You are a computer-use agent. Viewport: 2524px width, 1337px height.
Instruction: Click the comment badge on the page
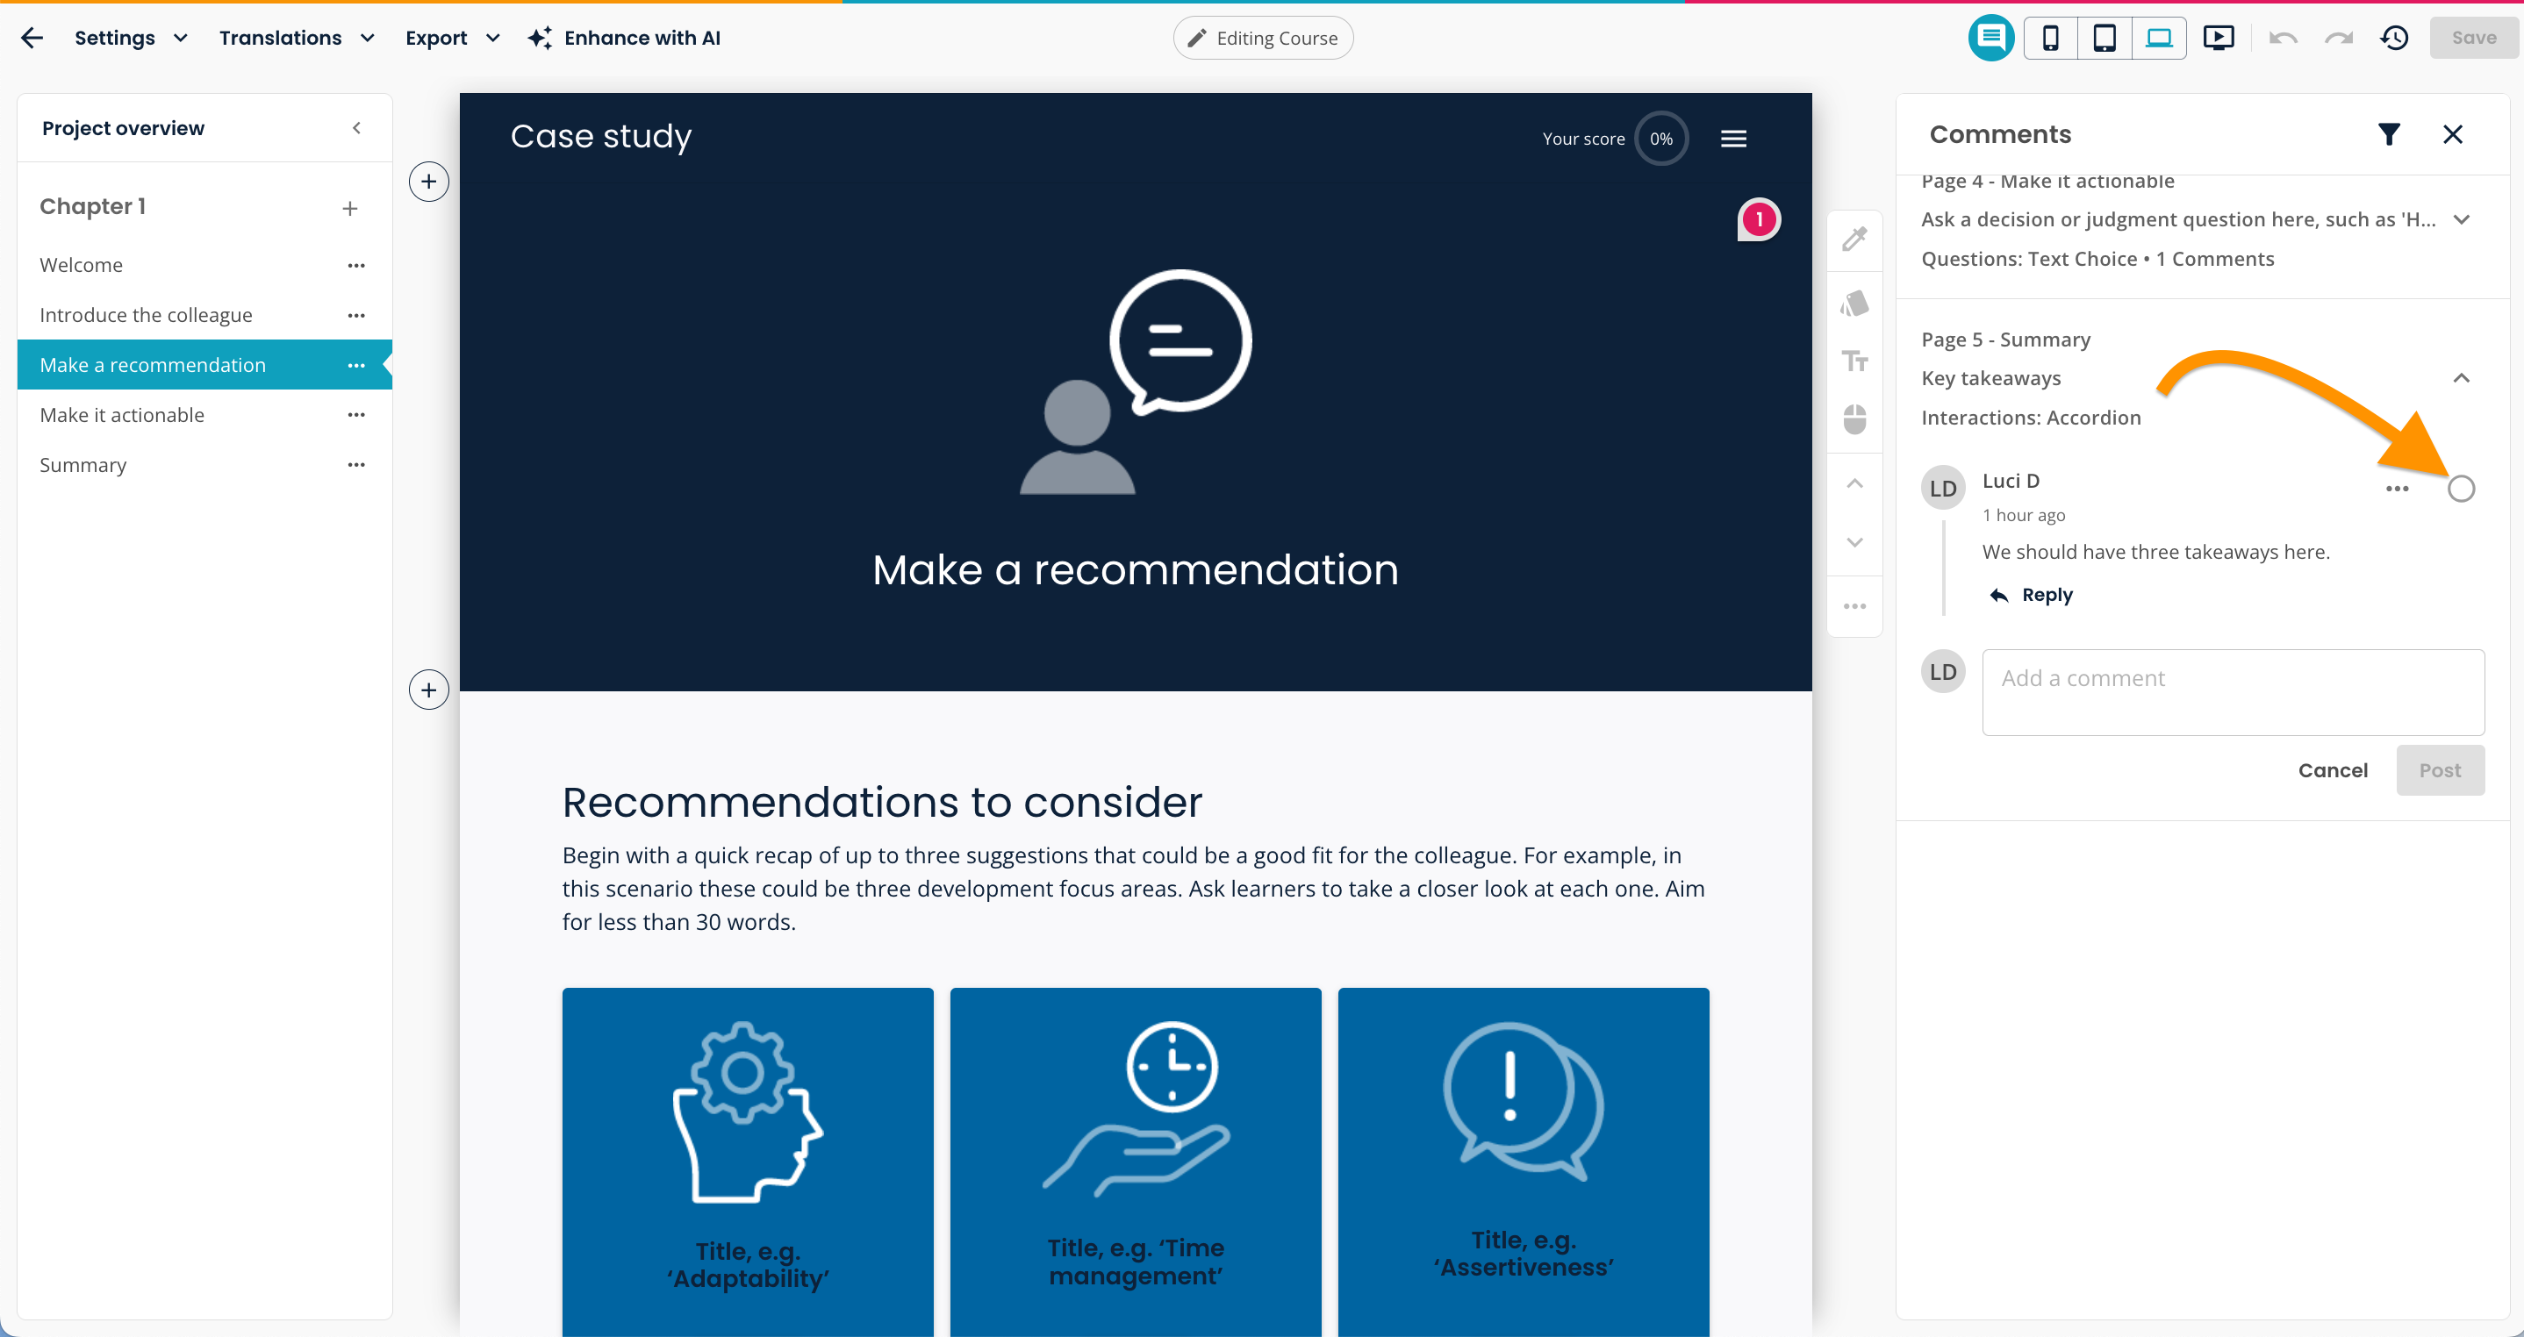point(1759,219)
